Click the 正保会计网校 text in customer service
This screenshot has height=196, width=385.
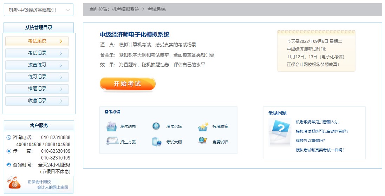tap(39, 182)
